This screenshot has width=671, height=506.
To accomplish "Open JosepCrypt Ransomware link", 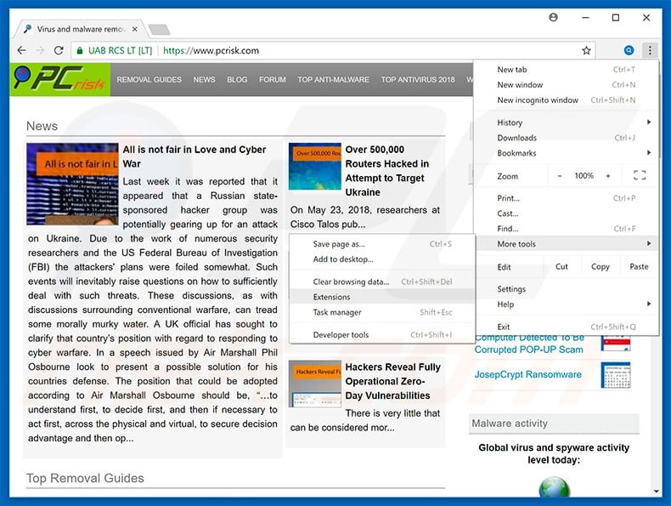I will [527, 374].
